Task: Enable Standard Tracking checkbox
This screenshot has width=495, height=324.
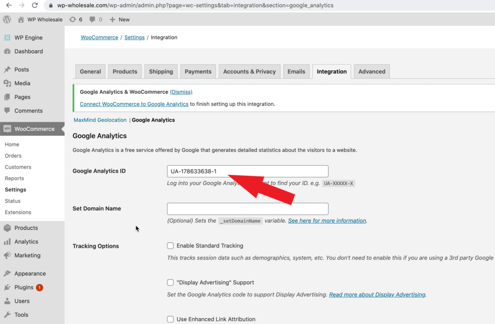Action: pyautogui.click(x=170, y=246)
